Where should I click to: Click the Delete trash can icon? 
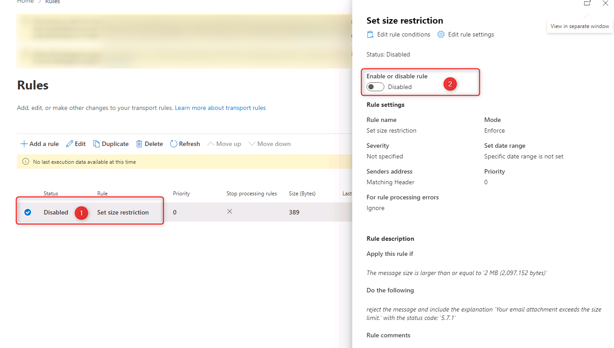pos(139,144)
